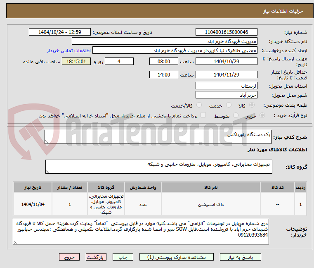Click the delivery province field 'لرستان'
This screenshot has width=314, height=268.
coord(226,86)
